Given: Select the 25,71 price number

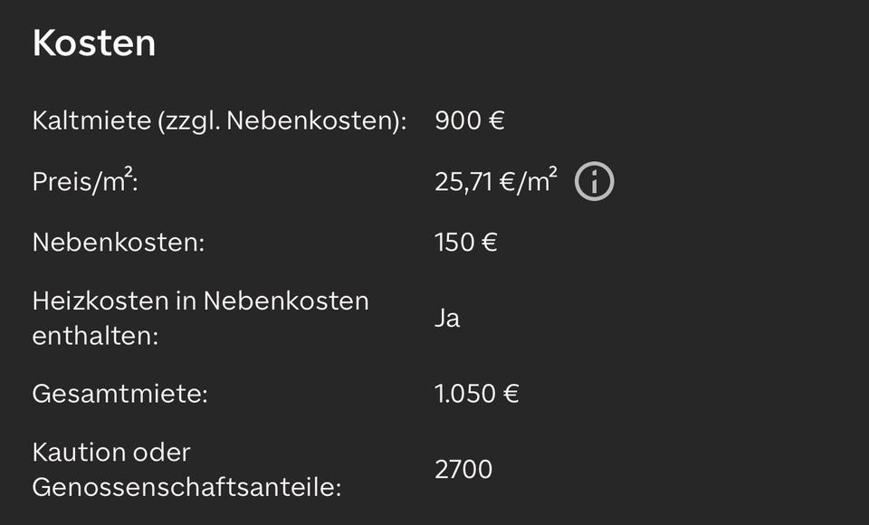Looking at the screenshot, I should pos(464,182).
